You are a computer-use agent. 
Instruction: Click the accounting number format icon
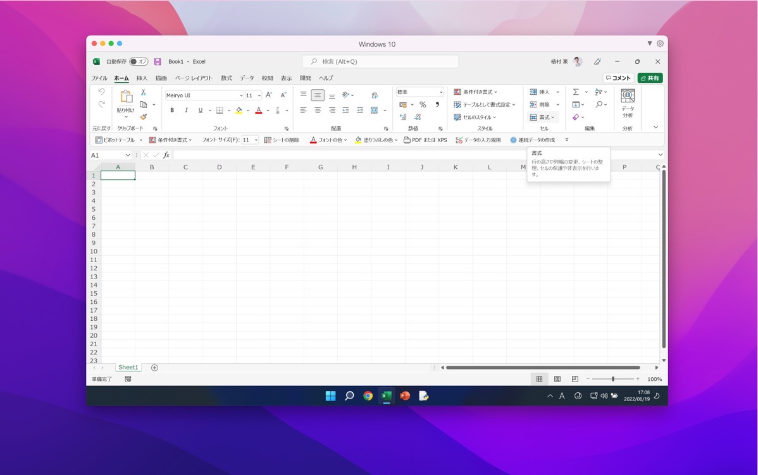click(402, 105)
